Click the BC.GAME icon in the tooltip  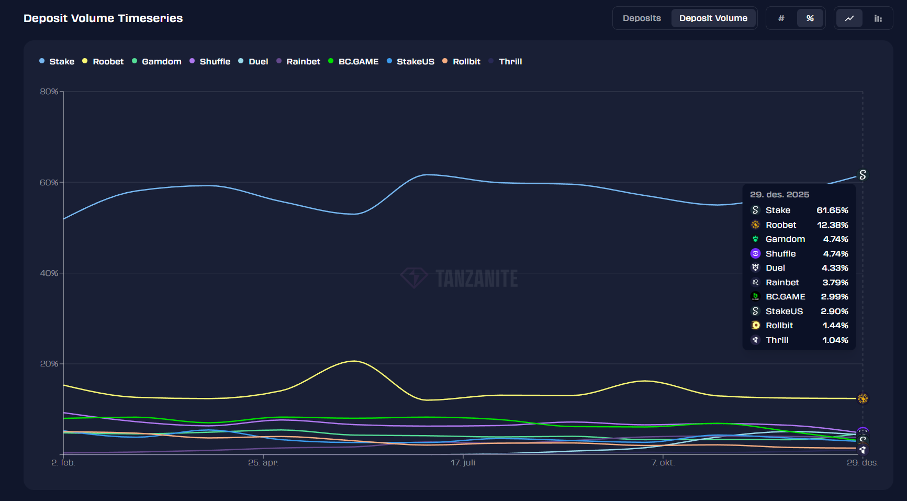[755, 296]
